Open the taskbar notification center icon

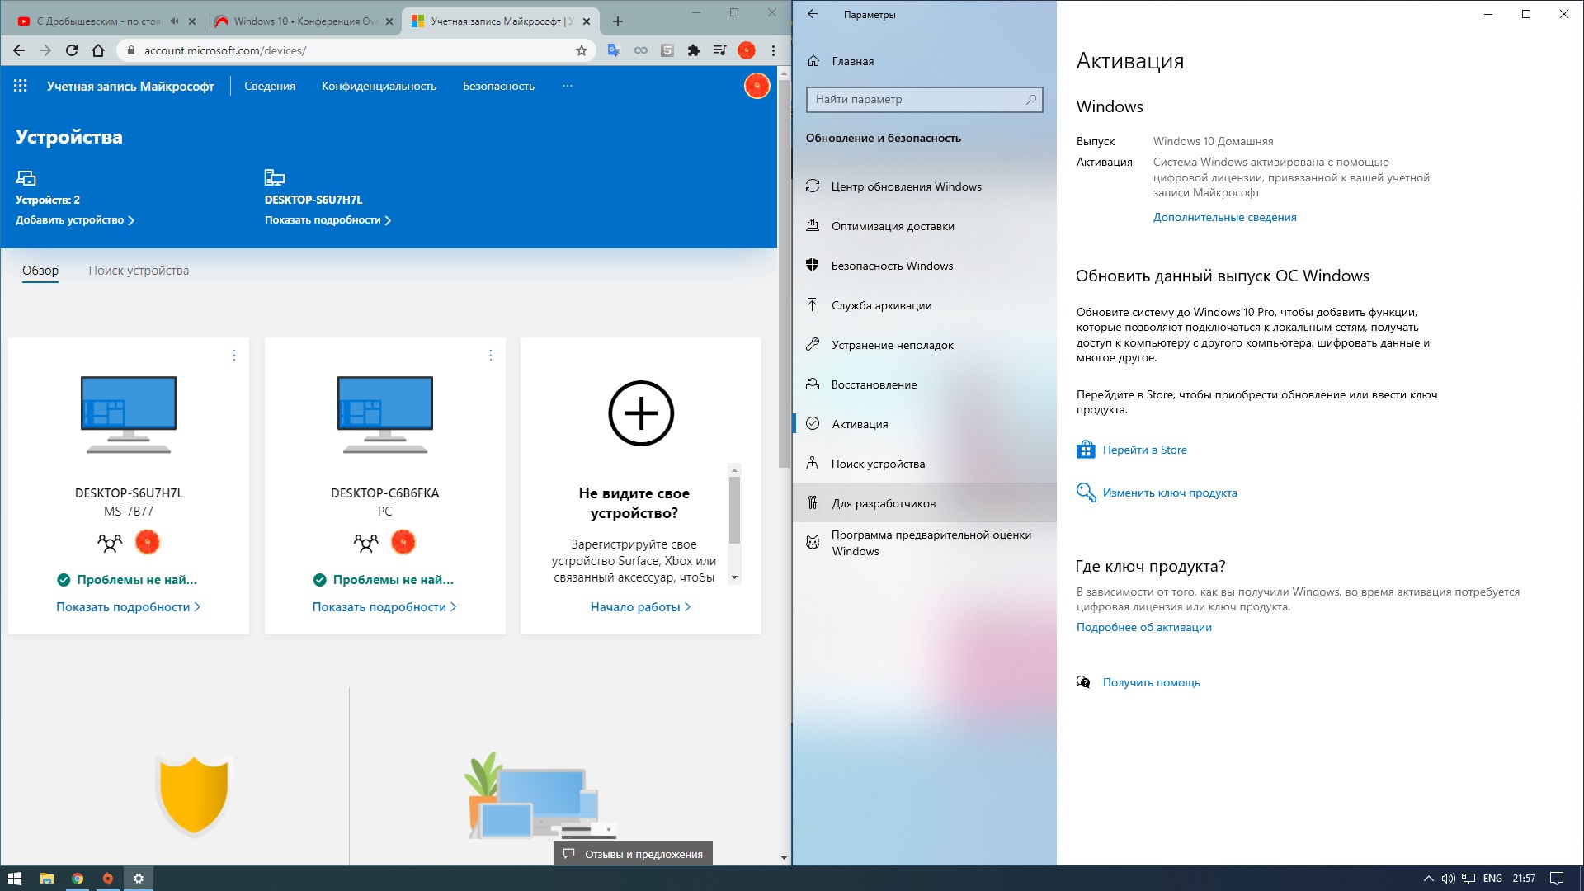click(x=1556, y=879)
